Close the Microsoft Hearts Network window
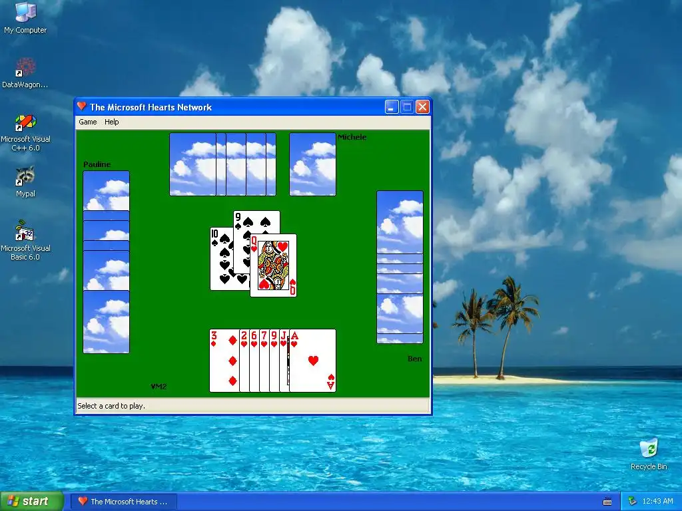This screenshot has width=682, height=511. click(x=422, y=107)
